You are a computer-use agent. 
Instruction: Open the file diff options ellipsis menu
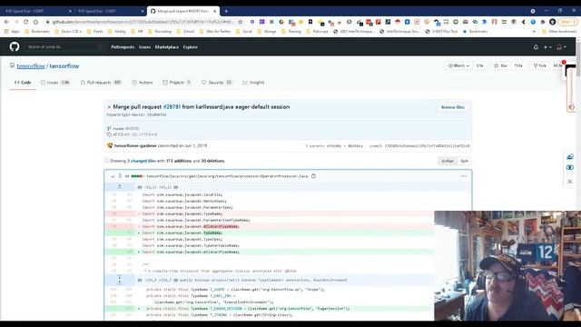tap(464, 176)
